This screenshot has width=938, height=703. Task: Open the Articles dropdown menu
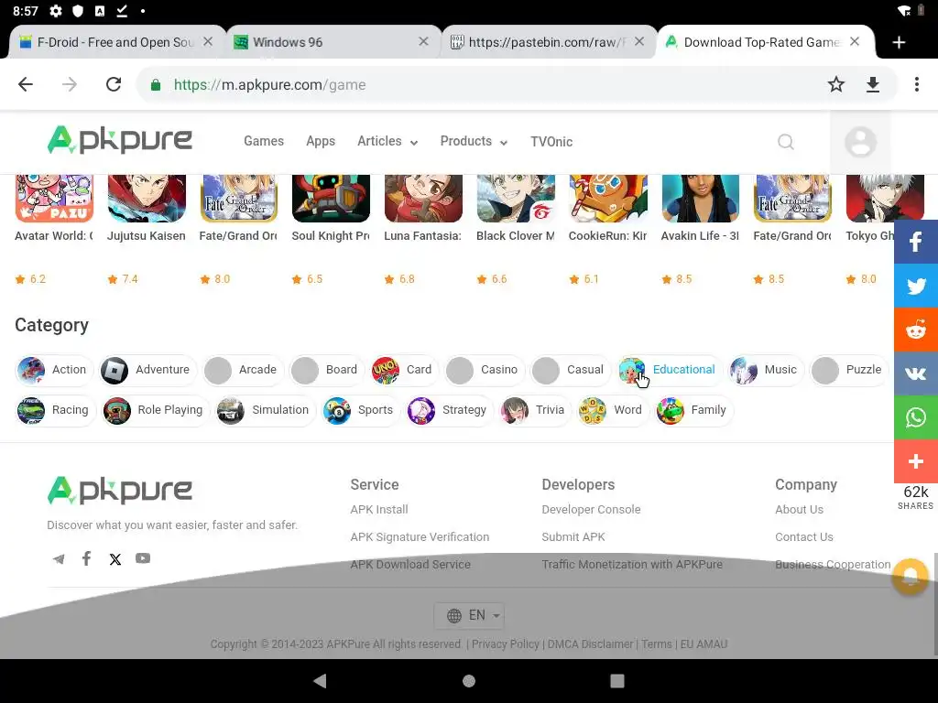pos(387,142)
